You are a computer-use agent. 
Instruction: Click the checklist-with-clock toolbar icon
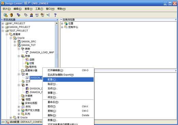pos(43,15)
